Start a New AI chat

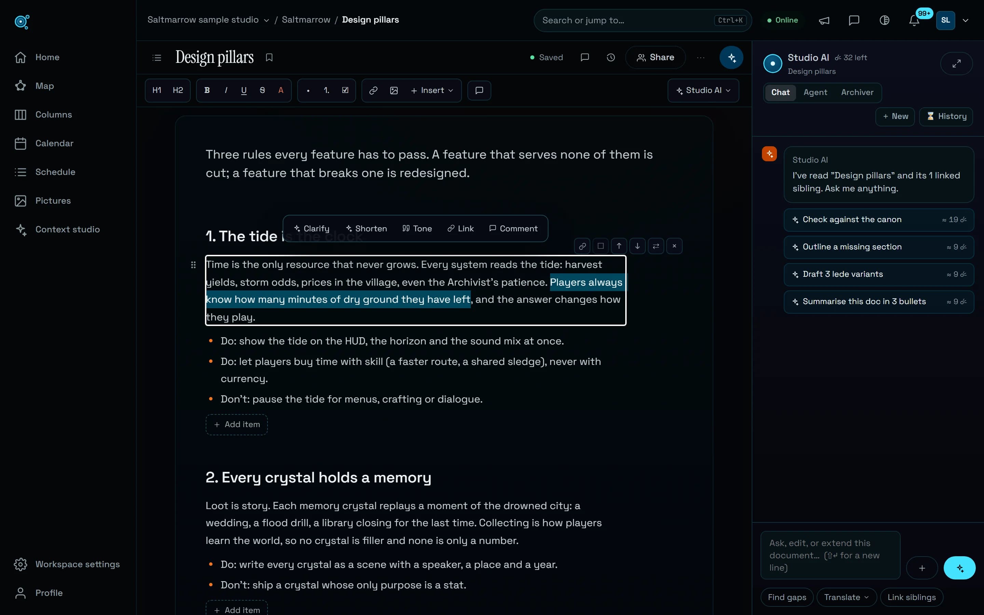[x=895, y=117]
